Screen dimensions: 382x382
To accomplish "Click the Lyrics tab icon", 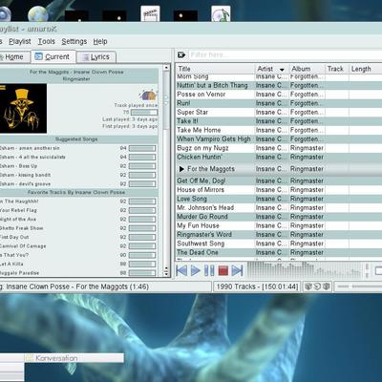I will (x=85, y=57).
